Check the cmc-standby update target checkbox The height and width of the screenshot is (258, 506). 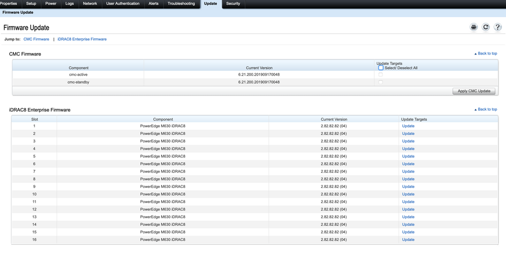click(x=381, y=82)
